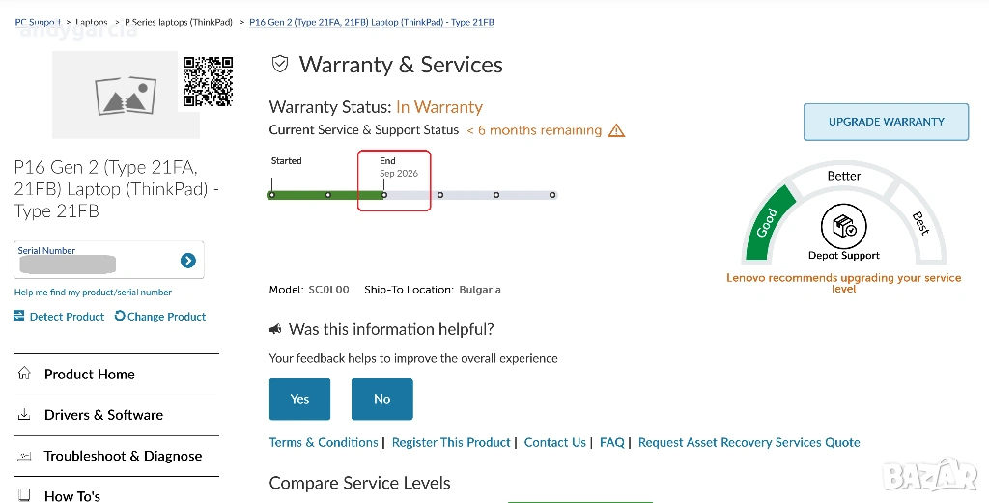This screenshot has height=503, width=989.
Task: Answer No to helpful feedback
Action: click(x=381, y=399)
